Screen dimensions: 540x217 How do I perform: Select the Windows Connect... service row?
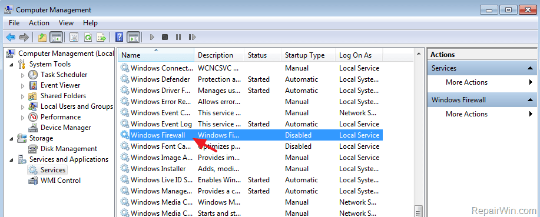pyautogui.click(x=250, y=68)
